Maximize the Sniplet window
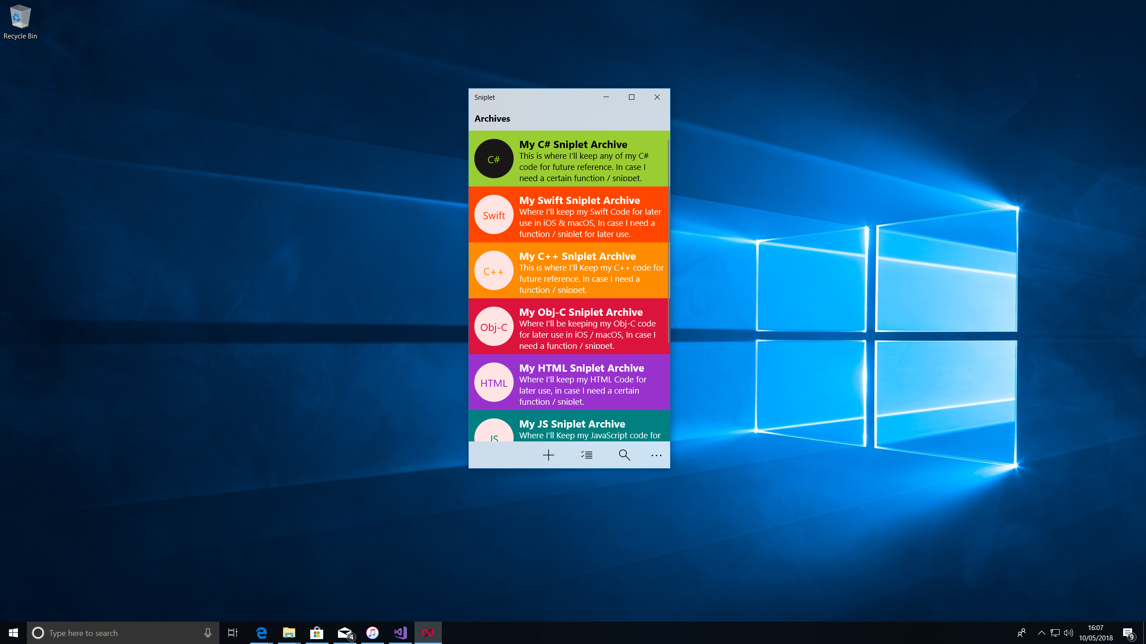The width and height of the screenshot is (1146, 644). tap(632, 97)
